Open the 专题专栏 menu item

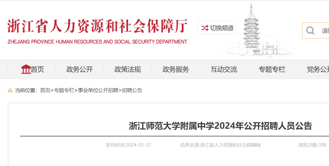click(272, 69)
